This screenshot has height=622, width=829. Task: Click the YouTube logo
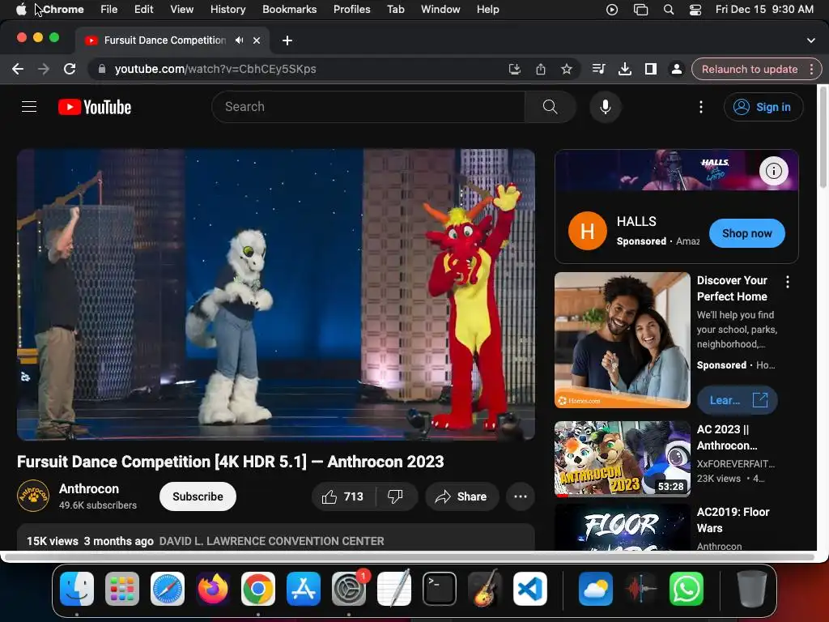[95, 107]
